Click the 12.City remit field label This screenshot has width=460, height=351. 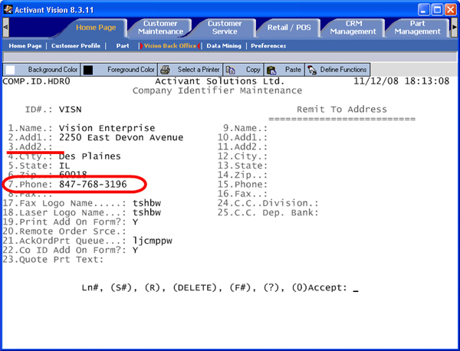[x=242, y=156]
